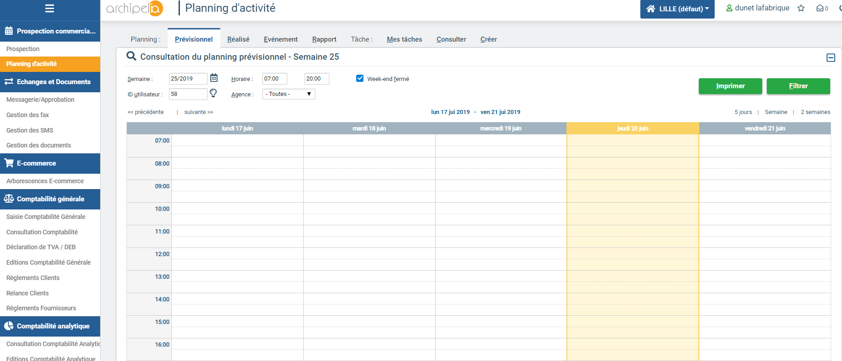
Task: Open the hamburger menu icon
Action: coord(50,9)
